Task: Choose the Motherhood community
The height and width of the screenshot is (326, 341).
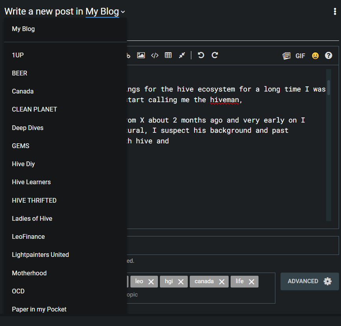Action: point(65,273)
